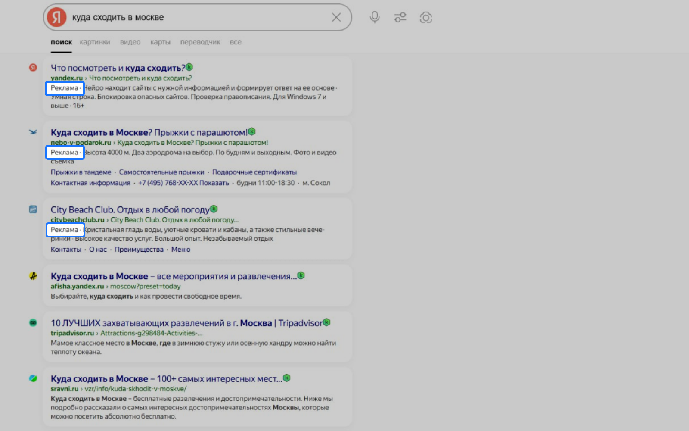Click sravni.ru favicon beside last result
Image resolution: width=689 pixels, height=431 pixels.
point(33,378)
